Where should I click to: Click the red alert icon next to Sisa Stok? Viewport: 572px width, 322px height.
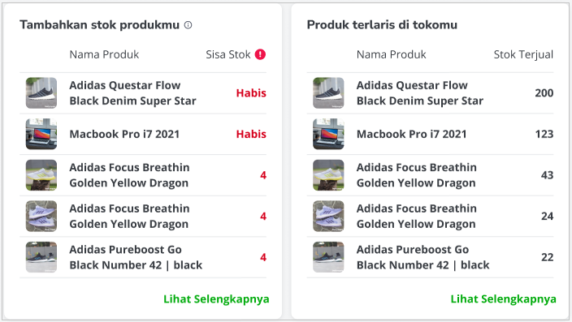pyautogui.click(x=260, y=54)
